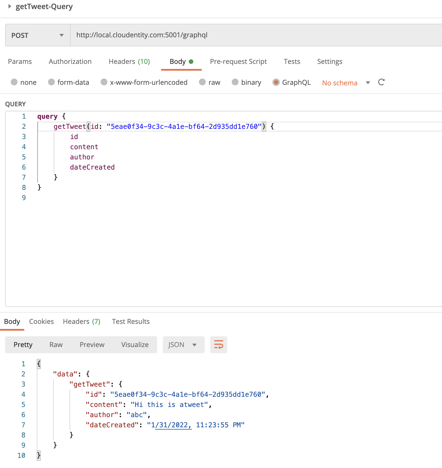Click line number 10 in response viewer
This screenshot has height=468, width=442.
[21, 455]
